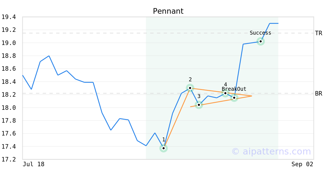The image size is (336, 176).
Task: Click the Pennant chart title
Action: (168, 11)
